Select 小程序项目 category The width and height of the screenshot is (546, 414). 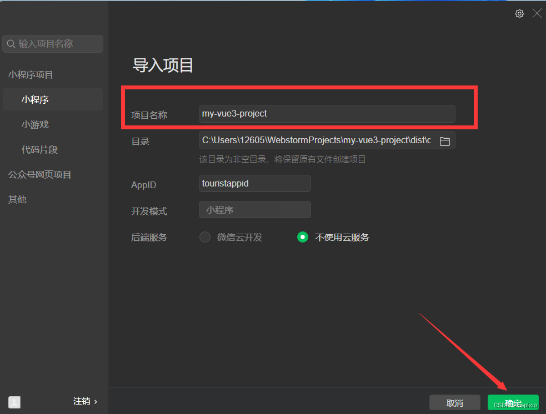(31, 74)
